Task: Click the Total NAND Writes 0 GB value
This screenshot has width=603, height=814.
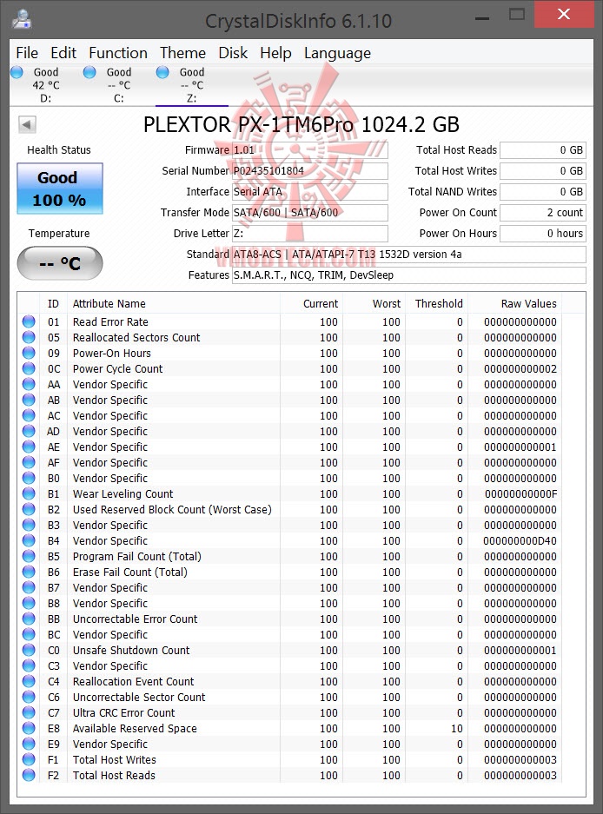Action: pos(543,192)
